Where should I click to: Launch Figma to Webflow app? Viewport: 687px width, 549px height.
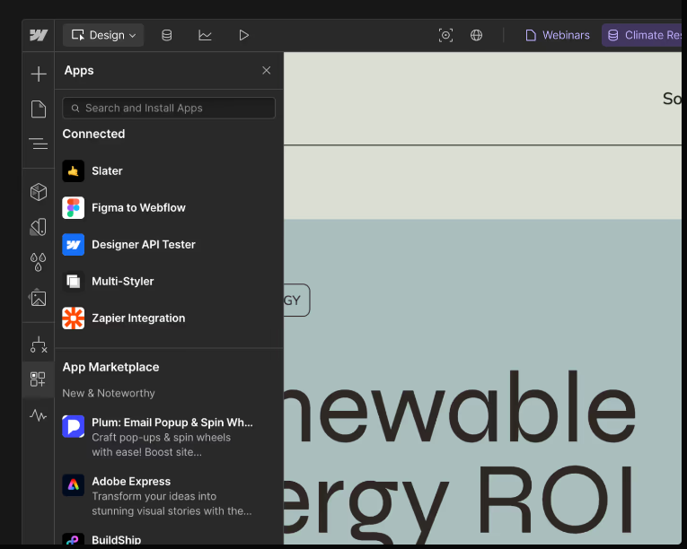(169, 207)
